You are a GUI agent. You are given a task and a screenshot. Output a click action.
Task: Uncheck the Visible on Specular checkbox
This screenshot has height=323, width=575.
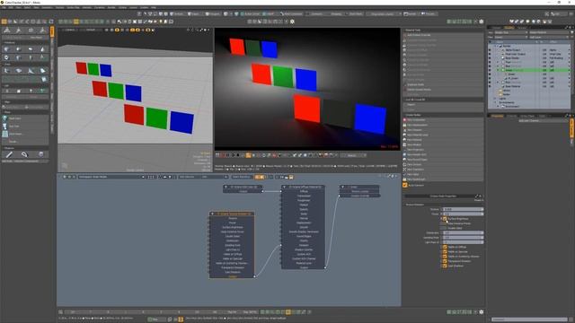coord(445,251)
